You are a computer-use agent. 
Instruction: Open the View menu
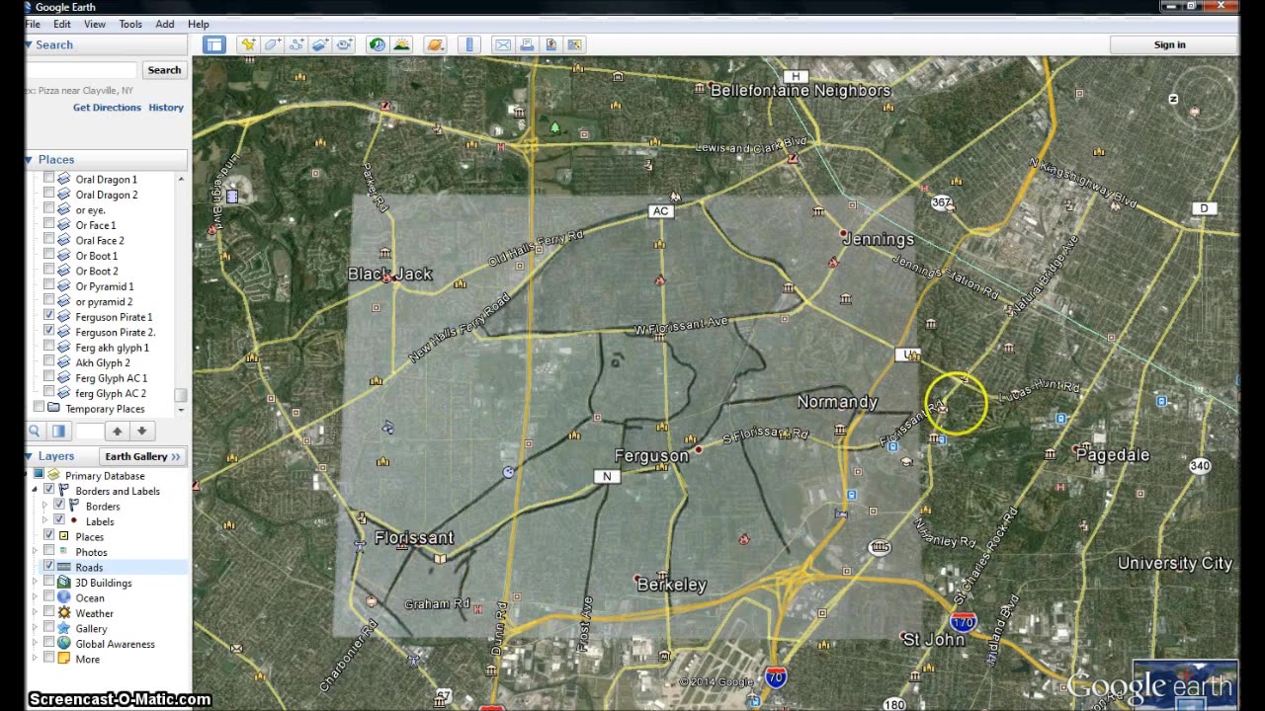click(x=95, y=24)
